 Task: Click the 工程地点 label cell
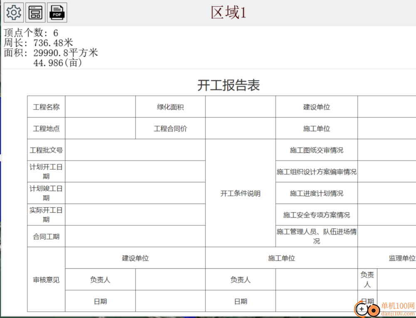(46, 128)
